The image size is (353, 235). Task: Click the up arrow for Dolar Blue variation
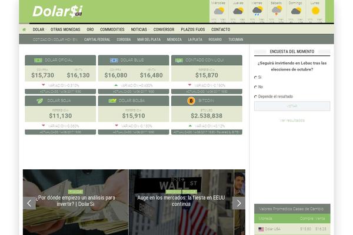[116, 85]
